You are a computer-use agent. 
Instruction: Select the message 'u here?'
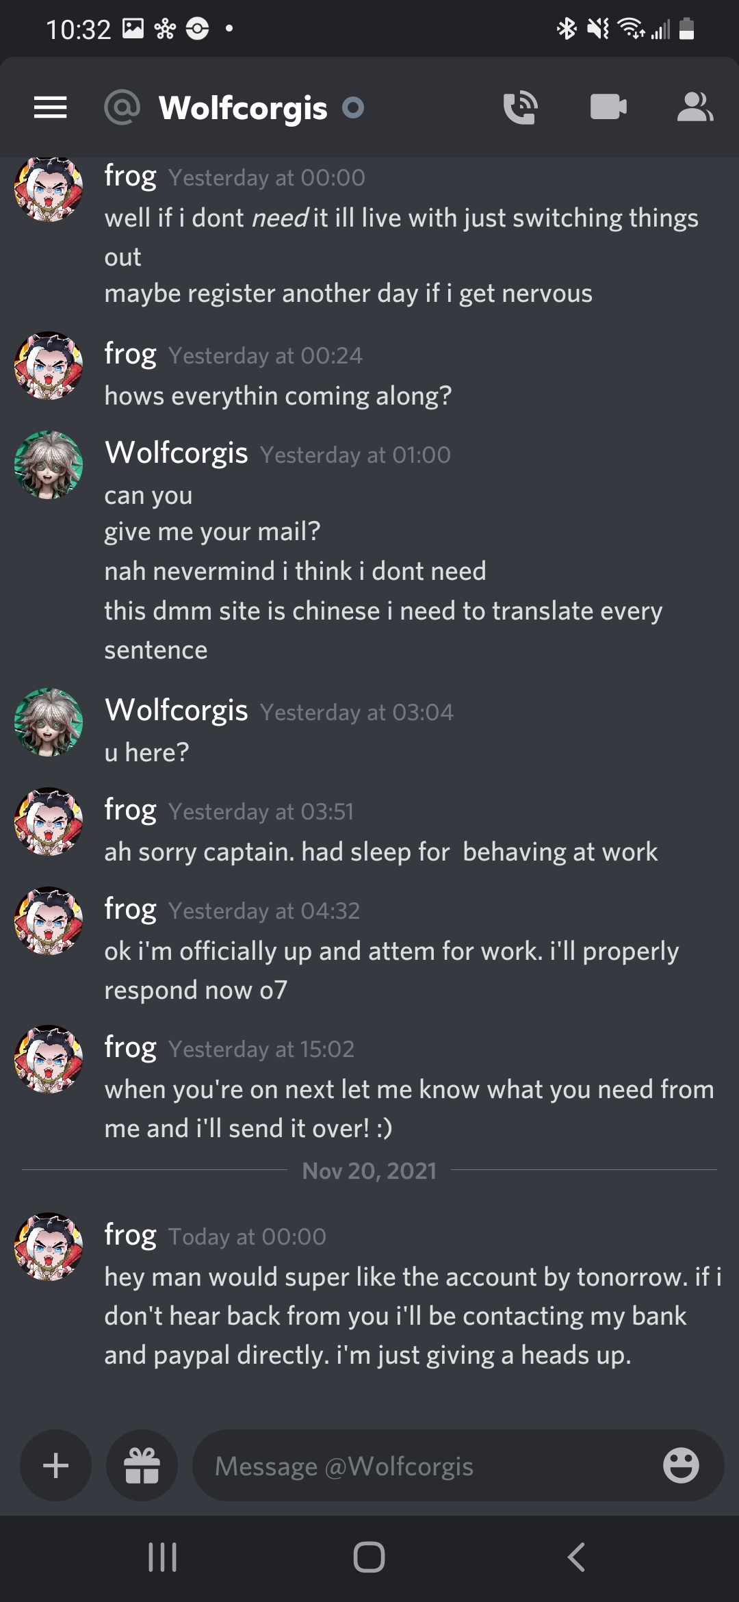(146, 752)
